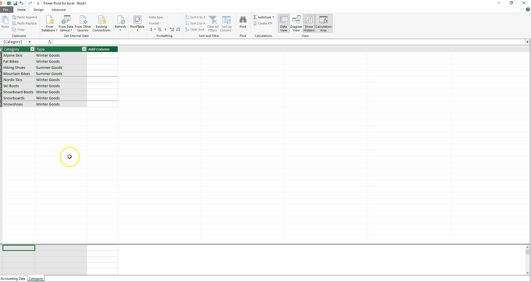Open the Design ribbon tab
531x282 pixels.
(x=38, y=10)
